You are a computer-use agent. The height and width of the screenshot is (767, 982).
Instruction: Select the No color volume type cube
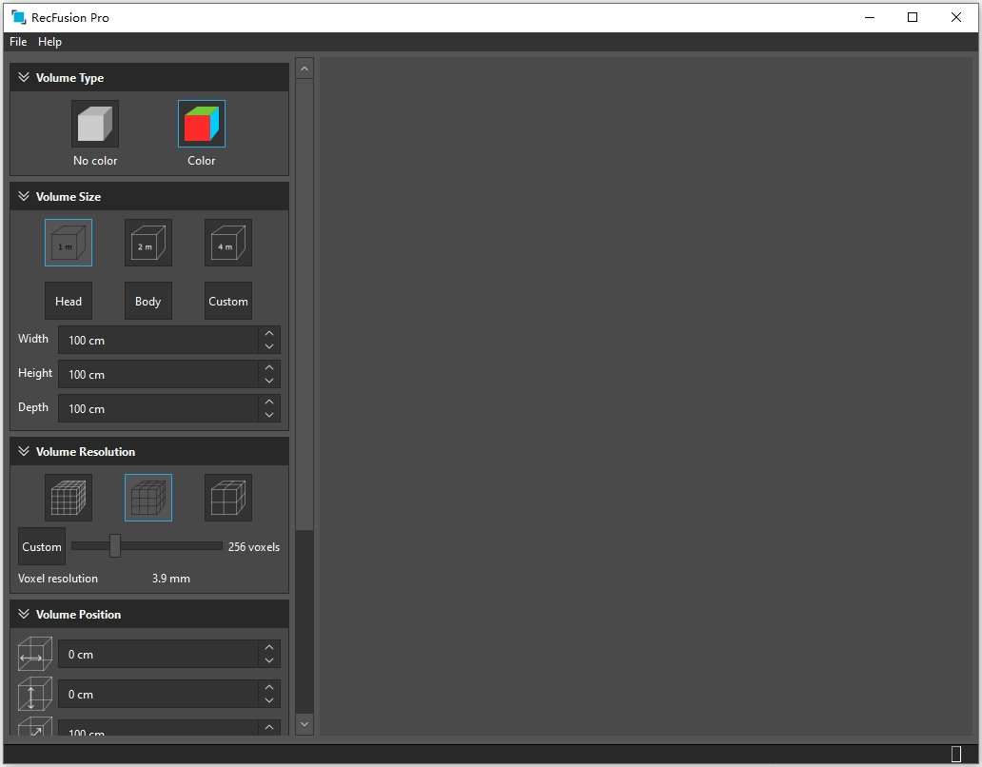94,124
